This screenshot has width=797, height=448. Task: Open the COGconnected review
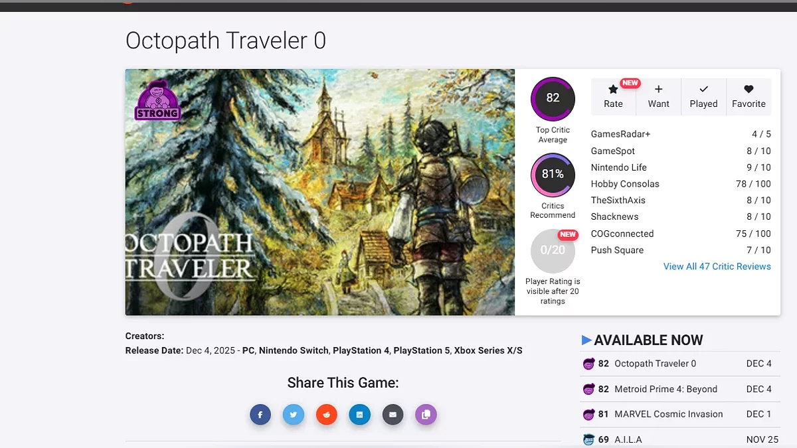click(622, 234)
